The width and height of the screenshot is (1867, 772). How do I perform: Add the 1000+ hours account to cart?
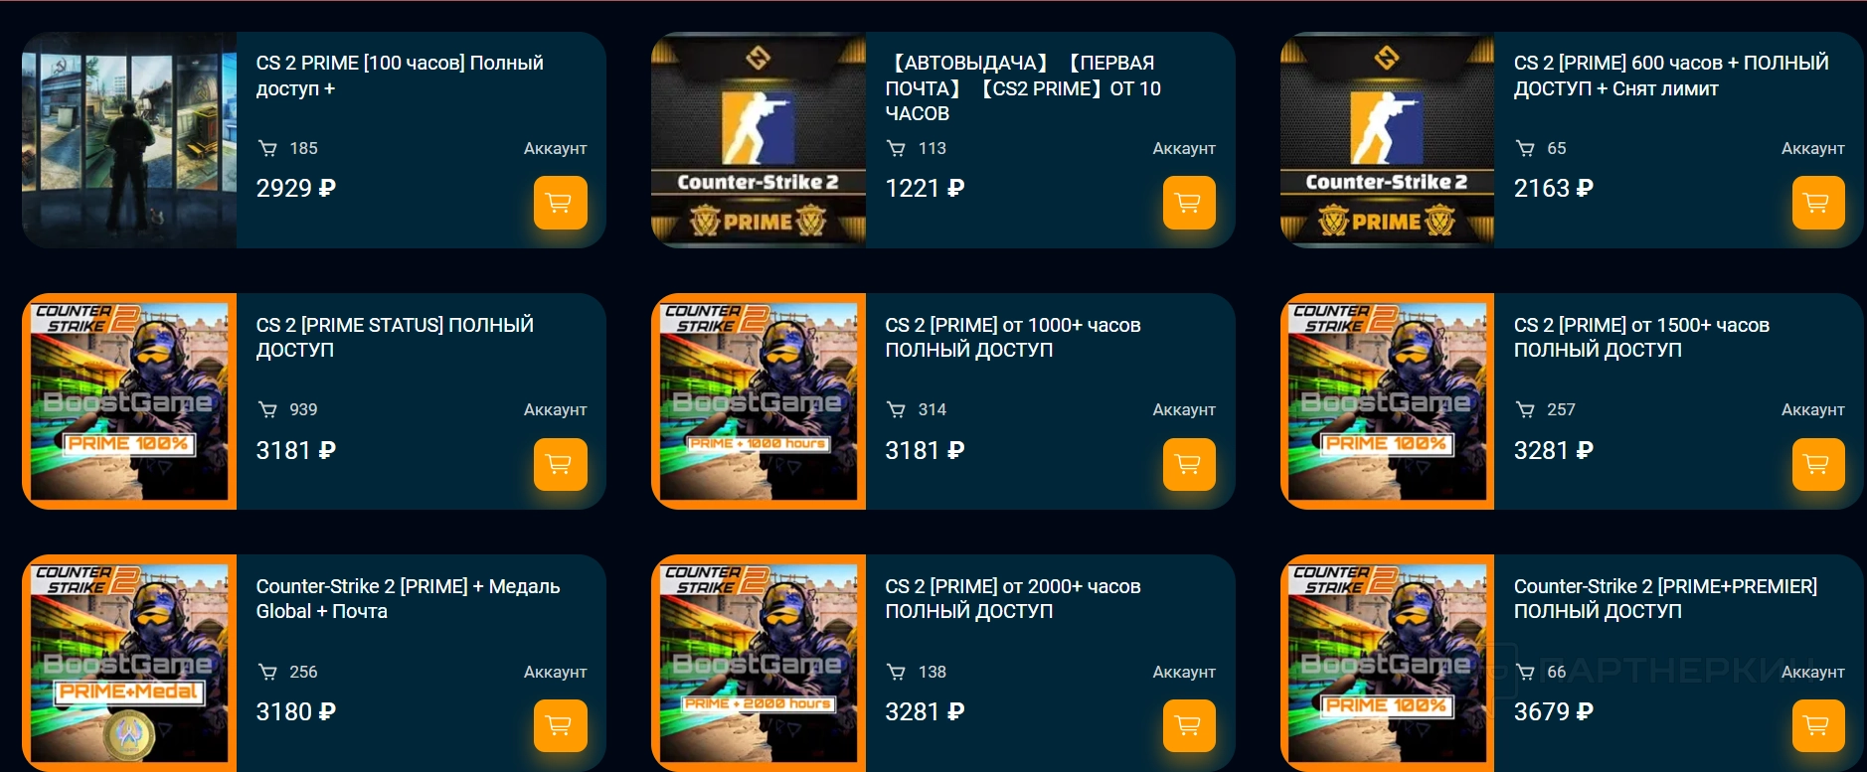click(x=1189, y=464)
